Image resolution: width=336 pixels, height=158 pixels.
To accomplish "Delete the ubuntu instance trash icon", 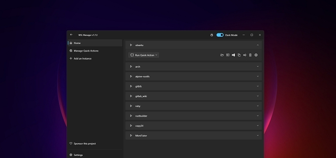I will 250,55.
